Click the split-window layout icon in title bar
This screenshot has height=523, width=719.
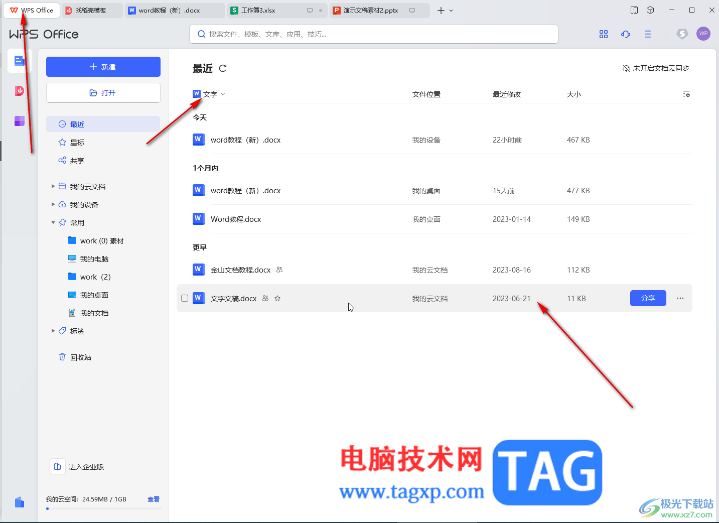[634, 10]
